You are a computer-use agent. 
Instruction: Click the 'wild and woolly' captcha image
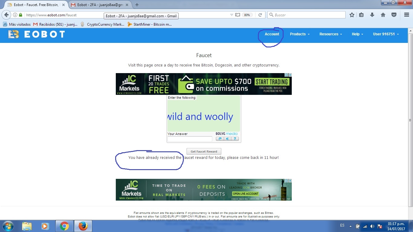point(204,116)
